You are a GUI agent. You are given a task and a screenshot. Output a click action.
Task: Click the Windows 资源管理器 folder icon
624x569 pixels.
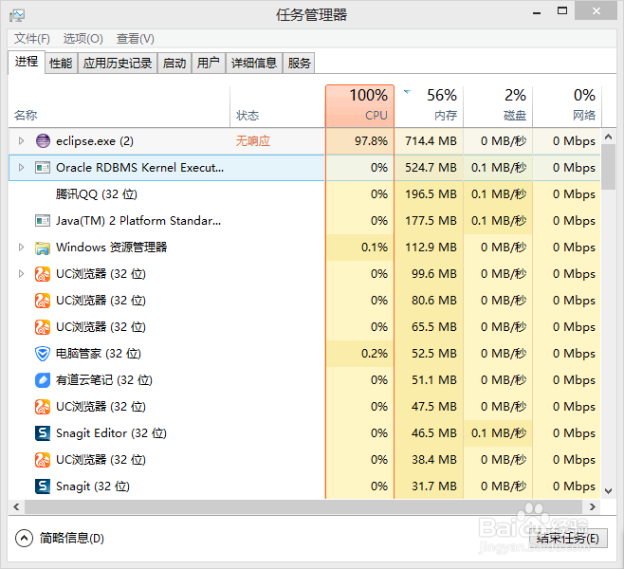pyautogui.click(x=43, y=248)
